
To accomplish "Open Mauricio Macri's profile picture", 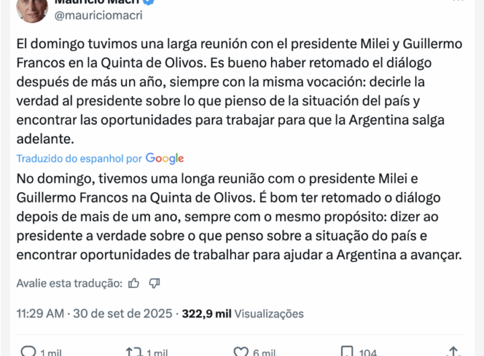I will tap(31, 7).
